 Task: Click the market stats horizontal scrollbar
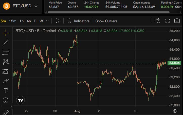108,12
